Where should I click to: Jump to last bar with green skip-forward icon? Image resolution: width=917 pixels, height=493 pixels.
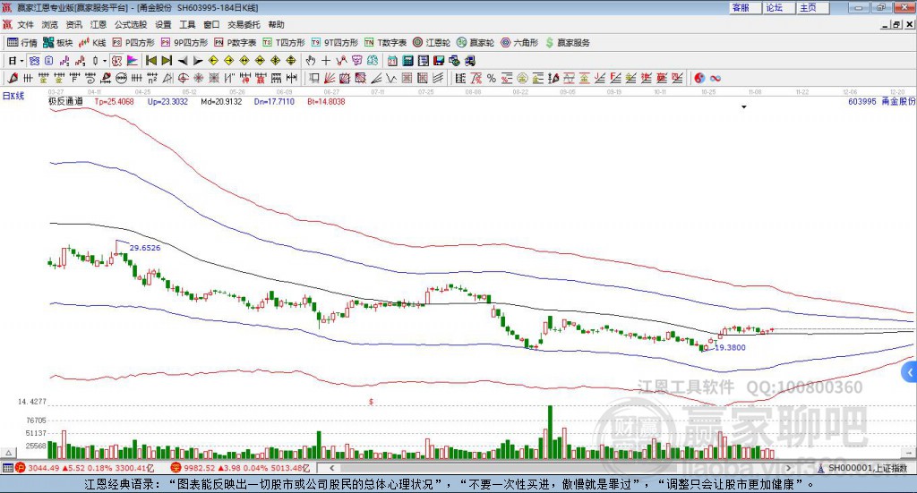click(167, 61)
